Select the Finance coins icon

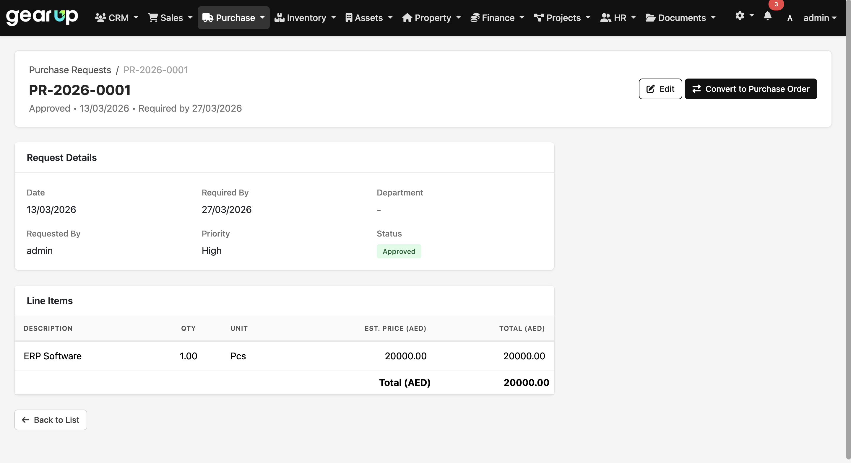[x=475, y=17]
